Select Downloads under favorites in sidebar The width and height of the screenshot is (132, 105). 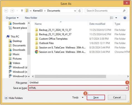[17, 23]
